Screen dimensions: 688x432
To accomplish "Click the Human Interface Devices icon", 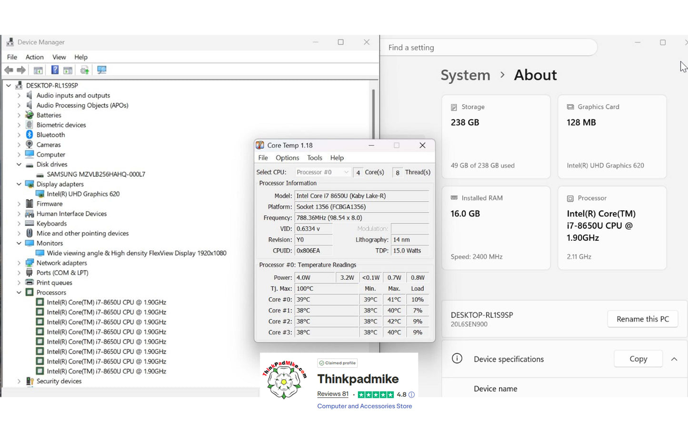I will (30, 214).
